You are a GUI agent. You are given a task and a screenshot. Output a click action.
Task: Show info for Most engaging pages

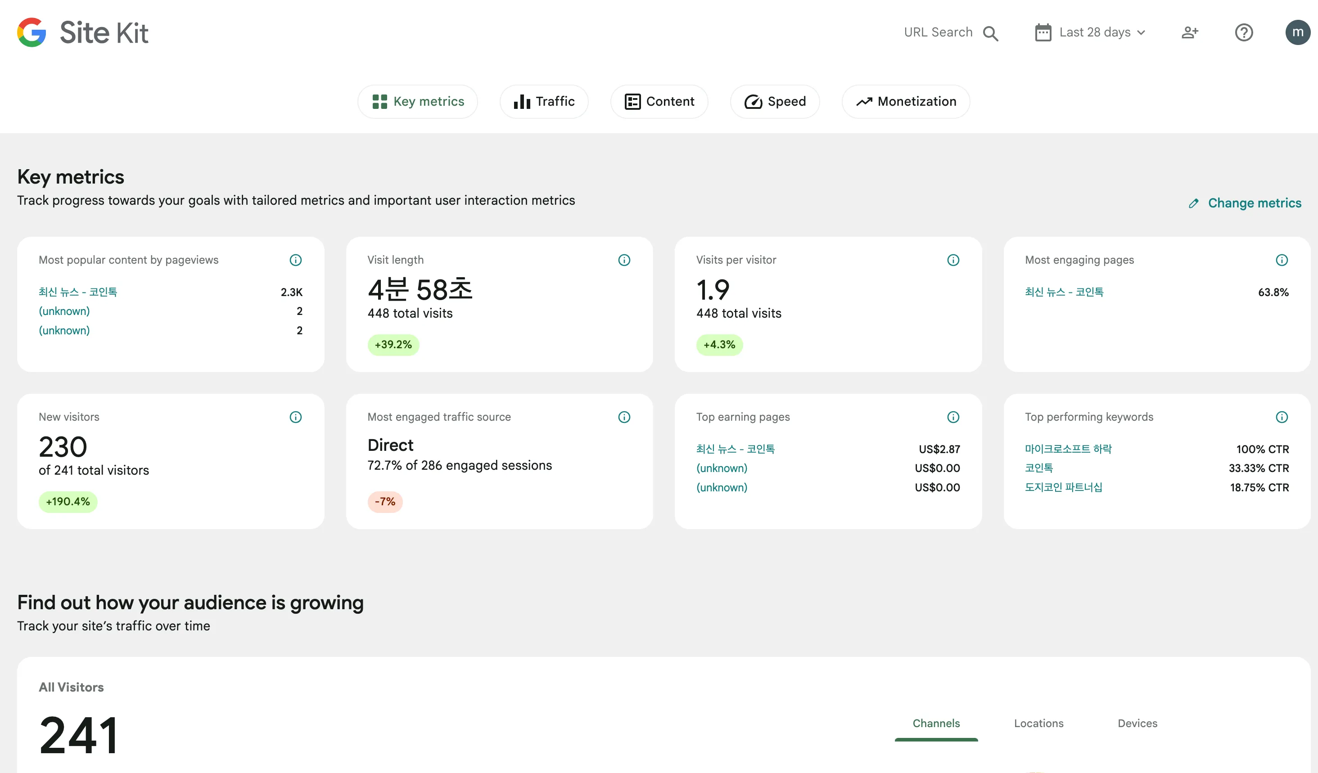1282,260
